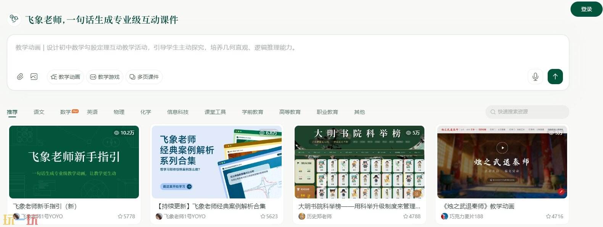Switch to the 英语 tab

tap(92, 112)
